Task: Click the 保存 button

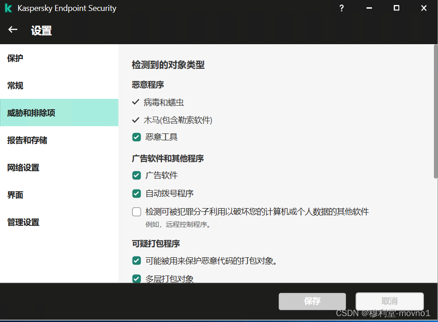Action: click(x=312, y=301)
